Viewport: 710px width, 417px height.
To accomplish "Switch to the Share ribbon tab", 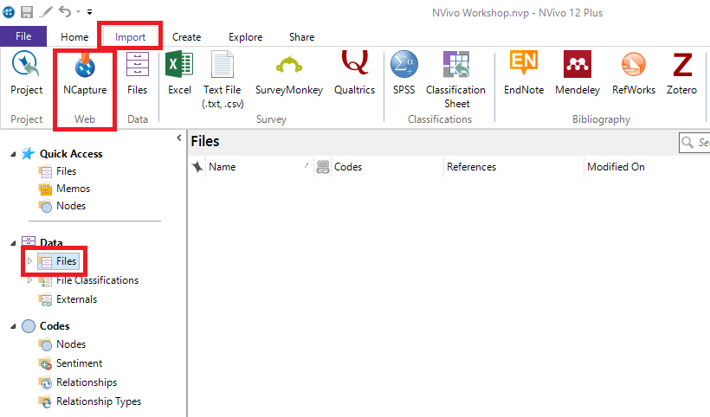I will [301, 37].
